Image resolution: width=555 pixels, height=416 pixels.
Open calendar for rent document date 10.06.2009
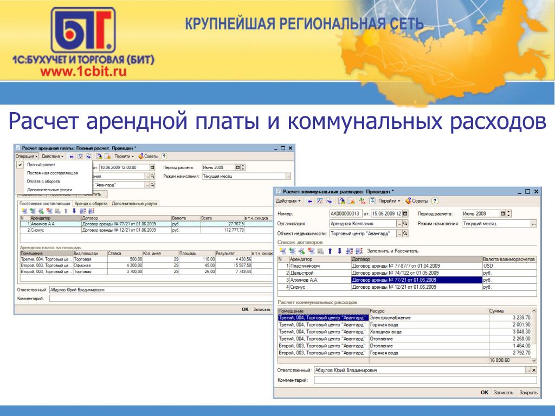[x=152, y=167]
